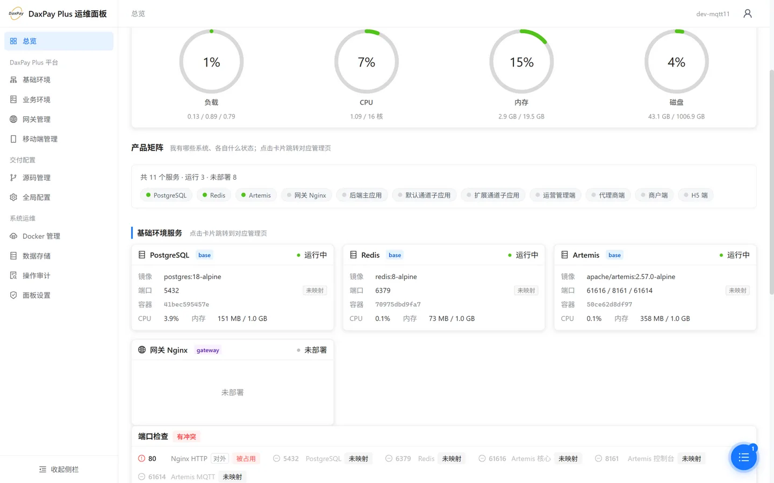Click the gateway tag on Nginx card

(208, 350)
